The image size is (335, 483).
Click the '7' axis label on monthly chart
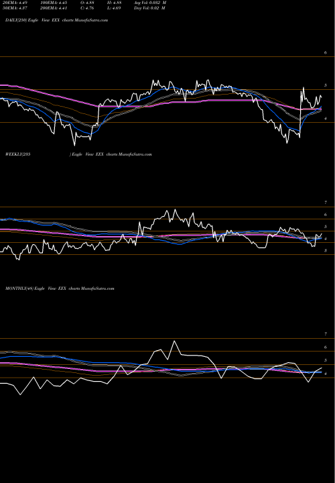pos(326,334)
